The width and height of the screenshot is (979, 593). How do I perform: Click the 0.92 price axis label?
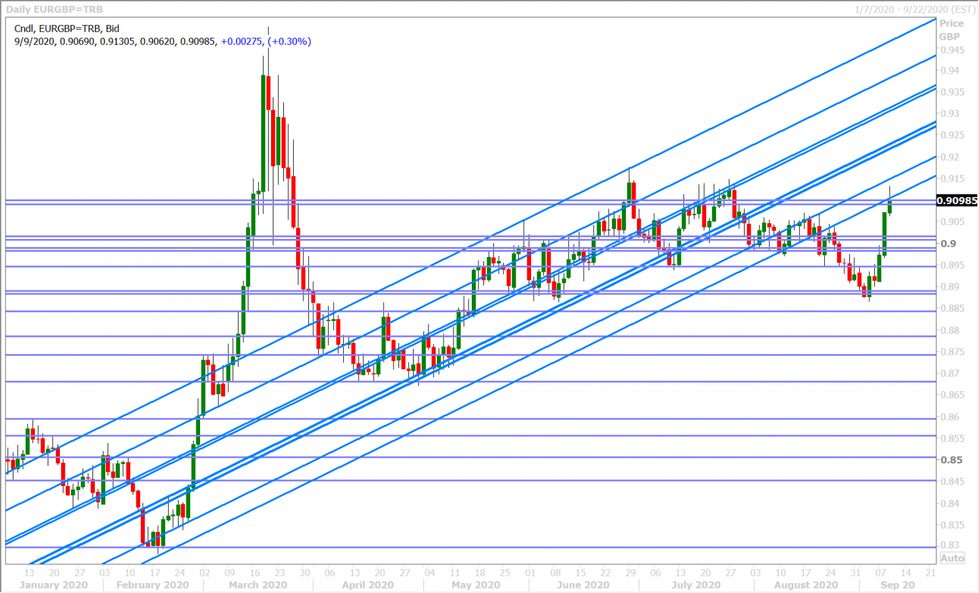click(x=950, y=157)
